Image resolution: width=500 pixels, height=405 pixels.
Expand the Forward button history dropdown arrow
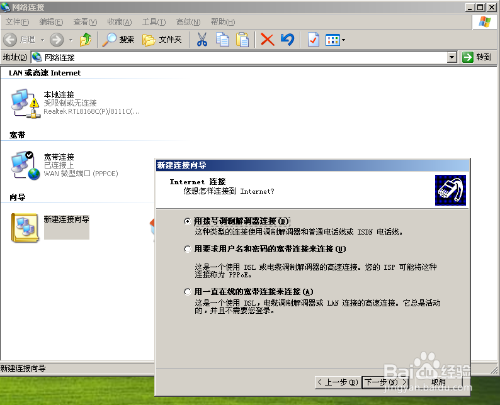(71, 40)
